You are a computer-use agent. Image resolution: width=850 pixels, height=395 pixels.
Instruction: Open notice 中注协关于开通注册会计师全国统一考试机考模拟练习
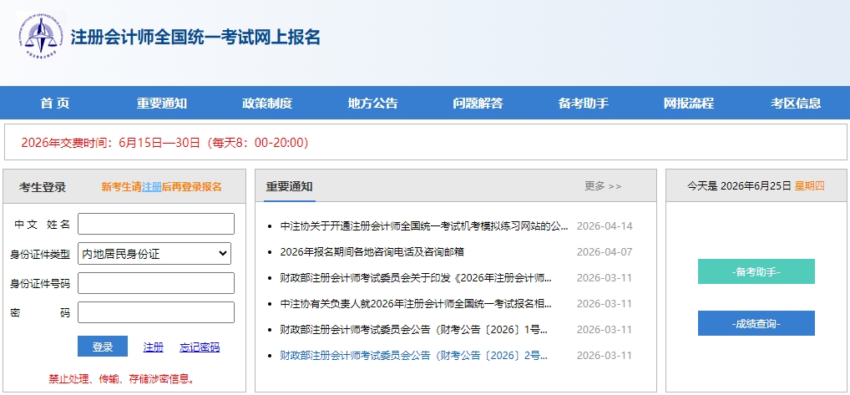424,226
